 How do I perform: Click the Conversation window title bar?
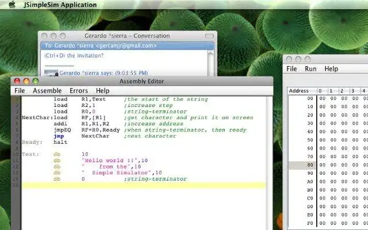click(x=127, y=36)
